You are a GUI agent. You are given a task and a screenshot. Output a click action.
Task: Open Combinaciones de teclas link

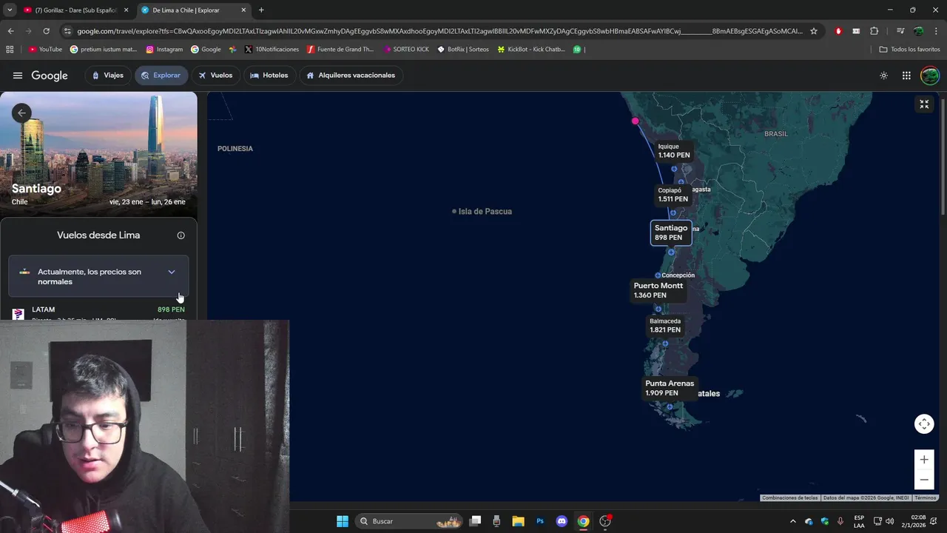point(790,498)
